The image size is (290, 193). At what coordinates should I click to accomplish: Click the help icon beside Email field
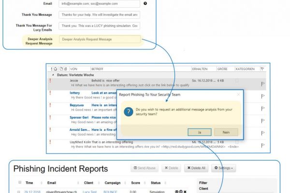(x=145, y=3)
